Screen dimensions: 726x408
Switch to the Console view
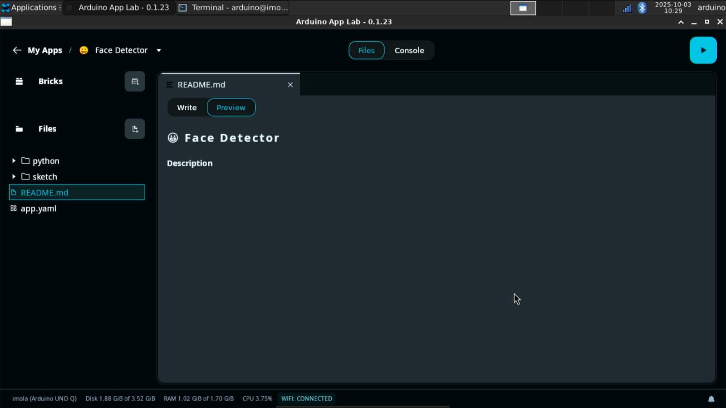[409, 50]
